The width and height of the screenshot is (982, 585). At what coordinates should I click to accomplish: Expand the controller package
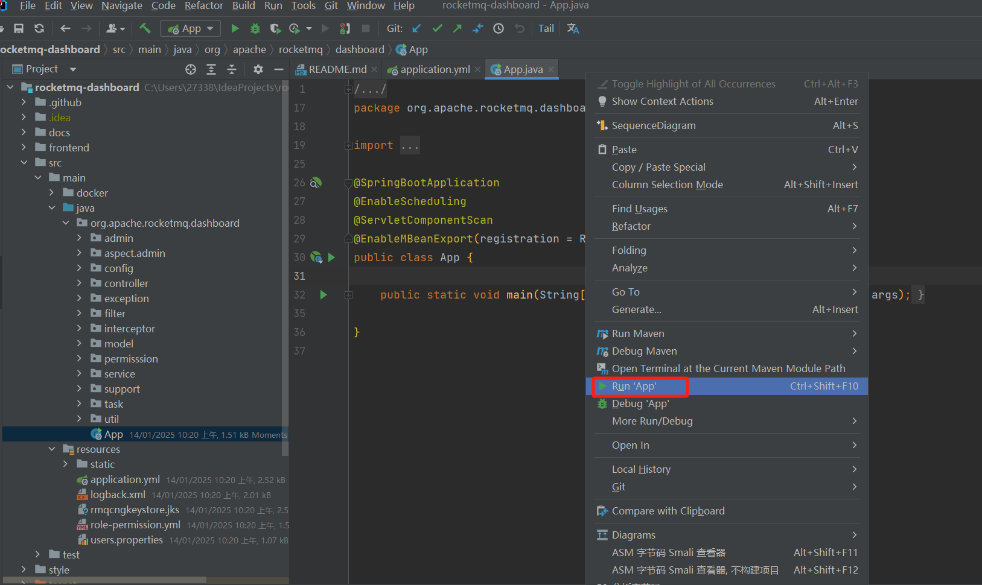pos(80,283)
